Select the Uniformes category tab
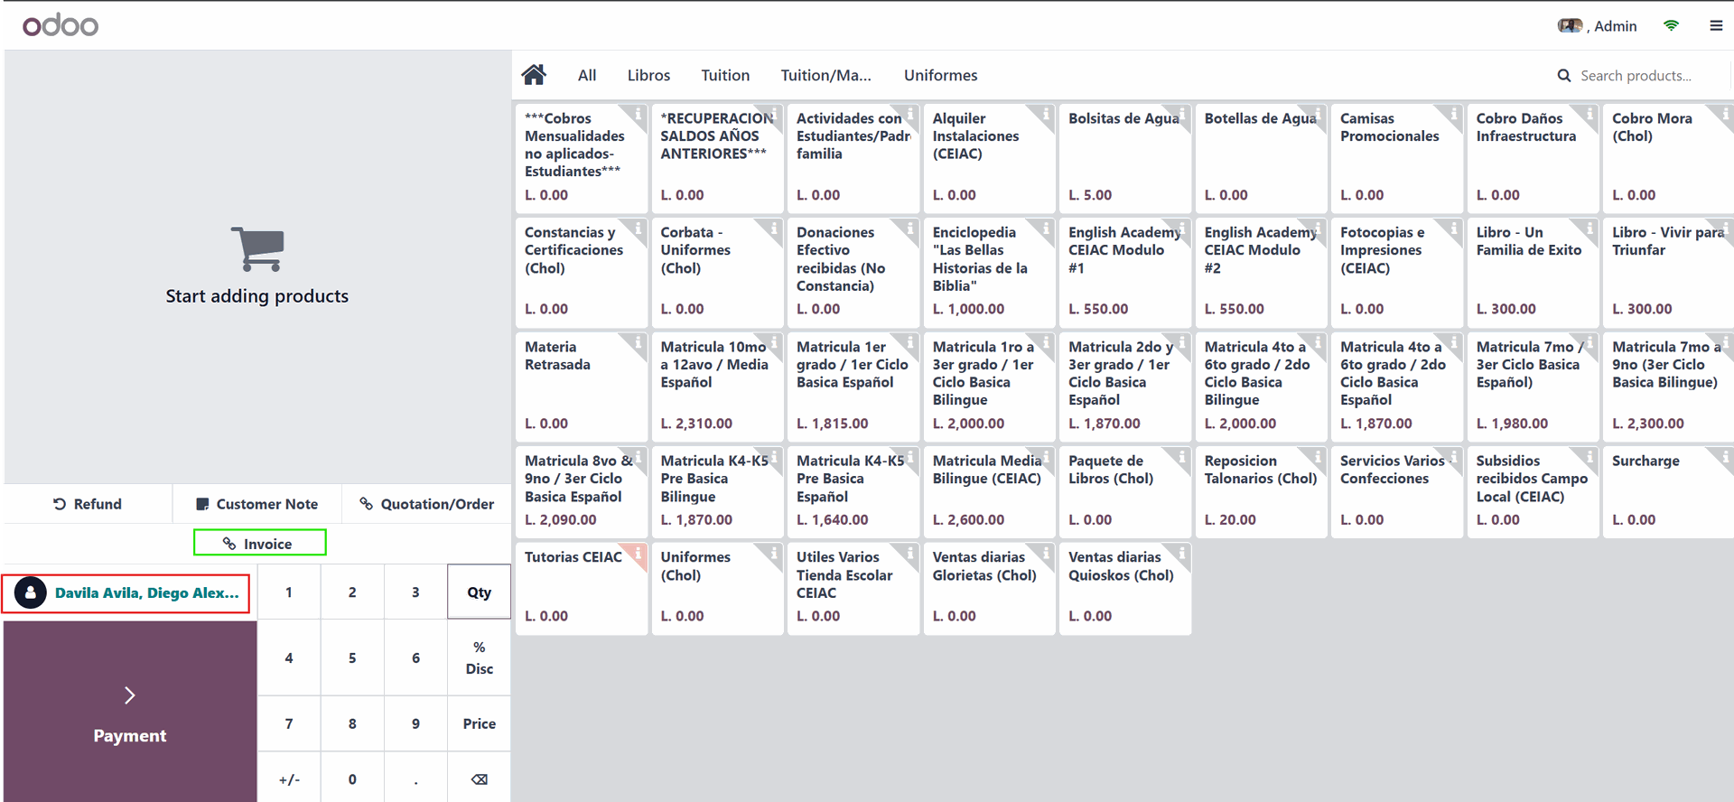Image resolution: width=1734 pixels, height=802 pixels. pyautogui.click(x=940, y=76)
